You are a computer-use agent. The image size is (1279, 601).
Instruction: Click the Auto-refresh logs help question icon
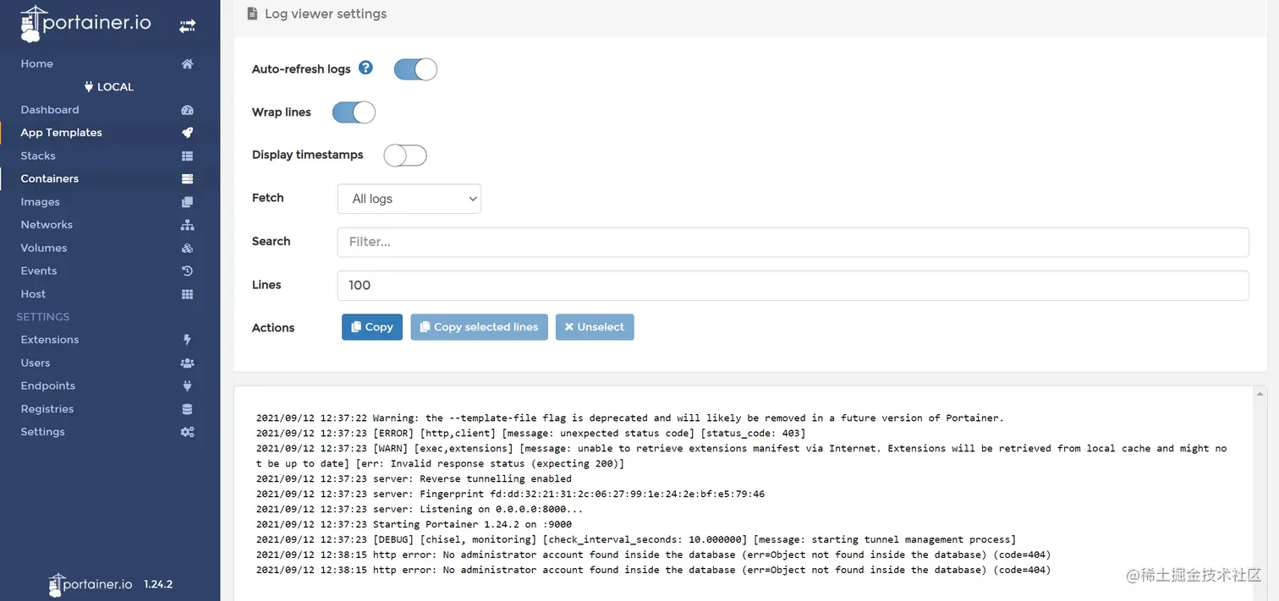365,68
